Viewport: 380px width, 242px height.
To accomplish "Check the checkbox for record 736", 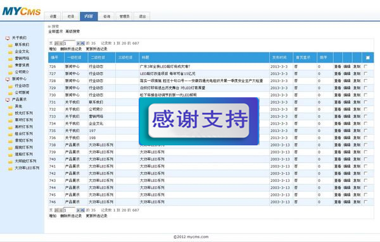I will 365,138.
